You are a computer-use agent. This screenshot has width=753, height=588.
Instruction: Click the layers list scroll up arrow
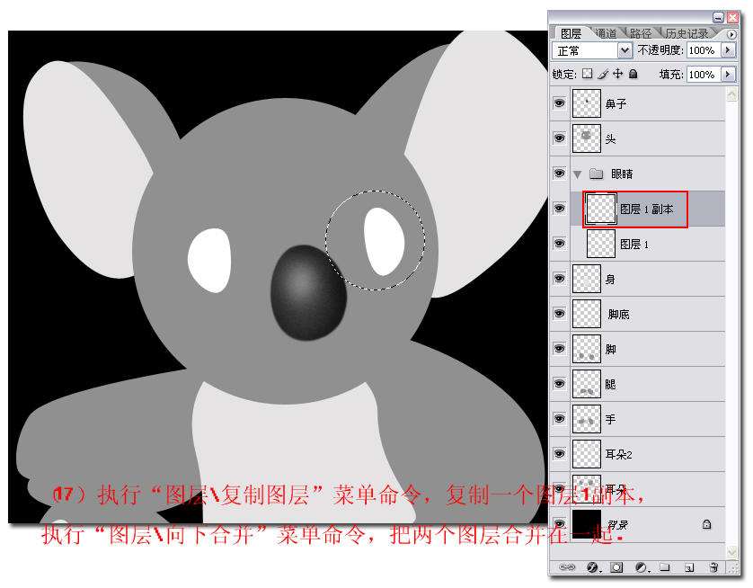[x=731, y=94]
